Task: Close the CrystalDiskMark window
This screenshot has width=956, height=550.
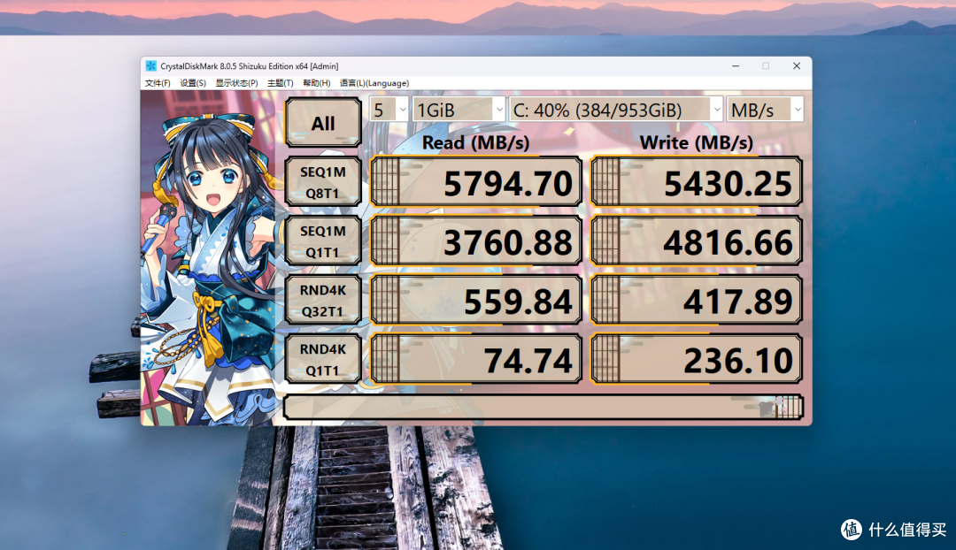Action: [x=797, y=65]
